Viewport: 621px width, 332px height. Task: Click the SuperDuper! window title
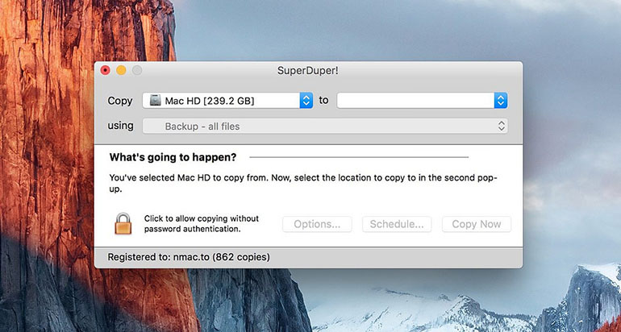coord(308,71)
